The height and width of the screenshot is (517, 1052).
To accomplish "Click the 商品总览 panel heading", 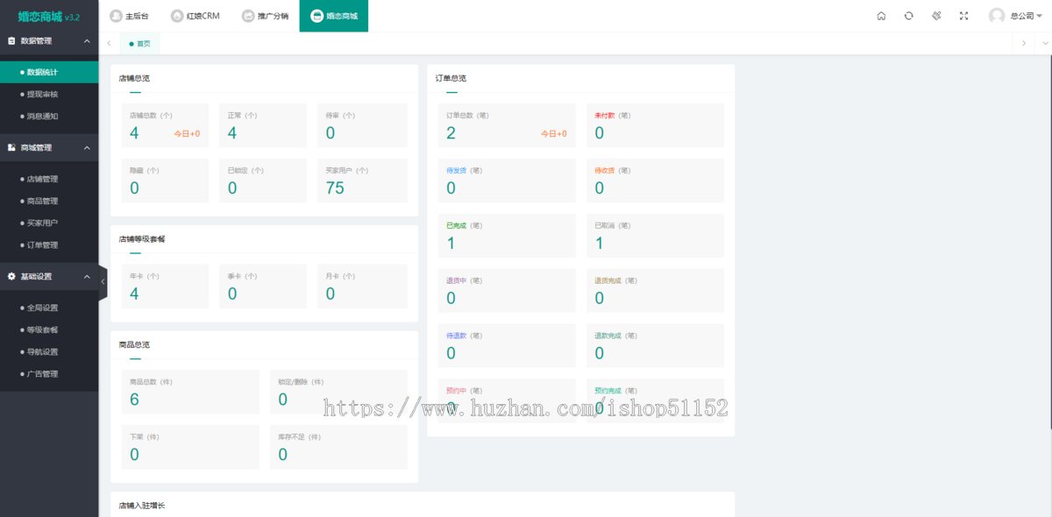I will click(134, 344).
